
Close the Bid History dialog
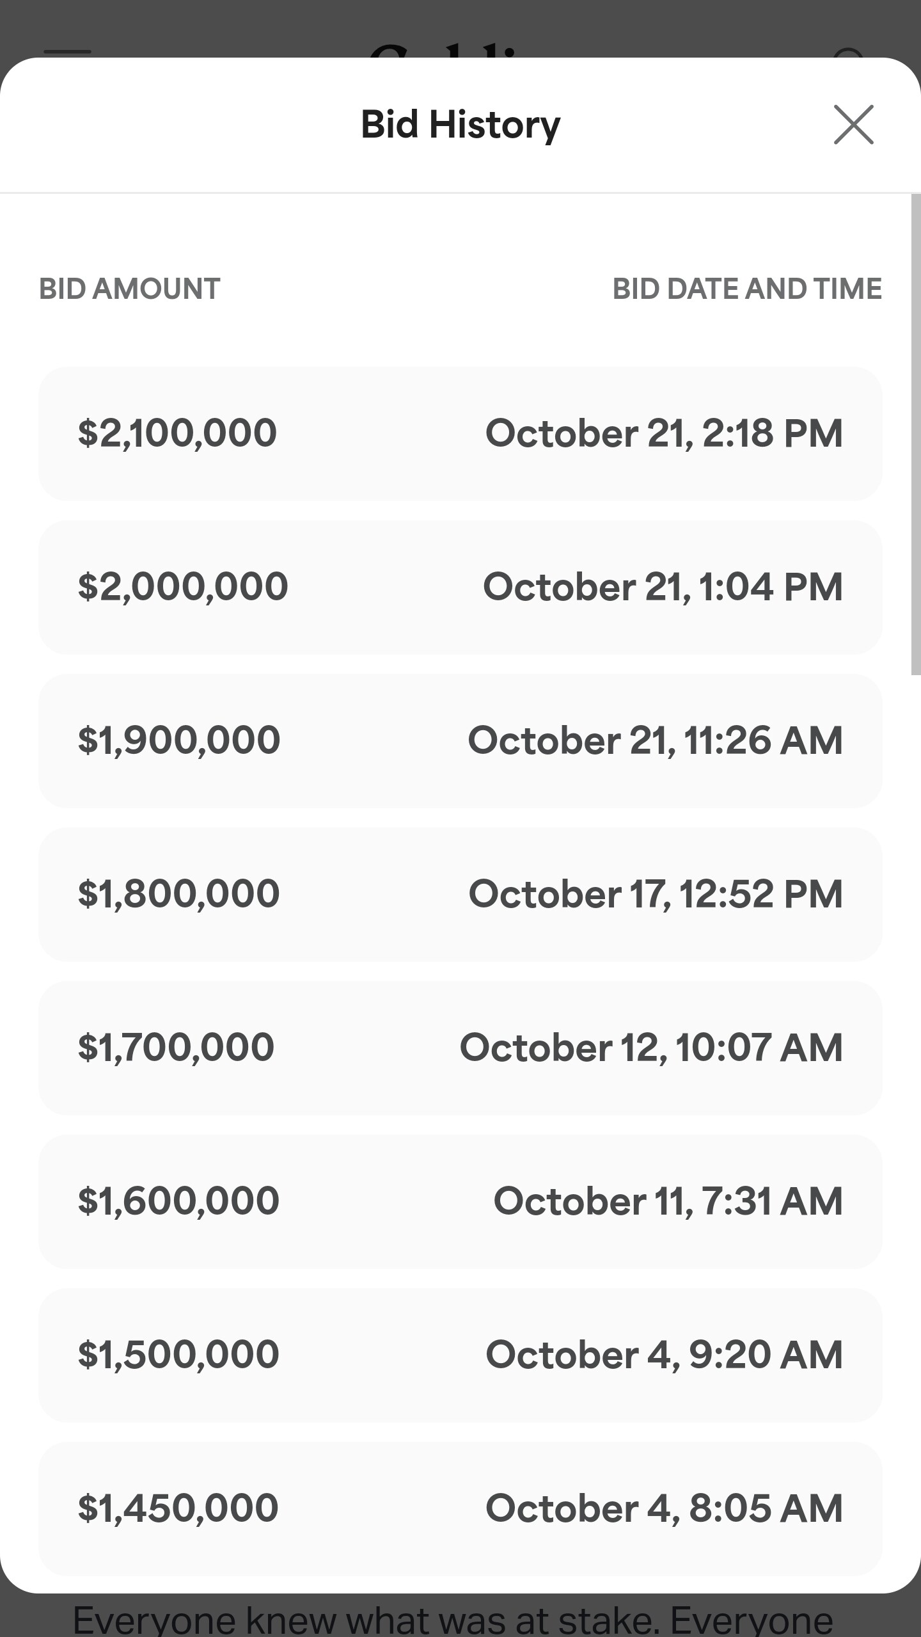coord(853,125)
